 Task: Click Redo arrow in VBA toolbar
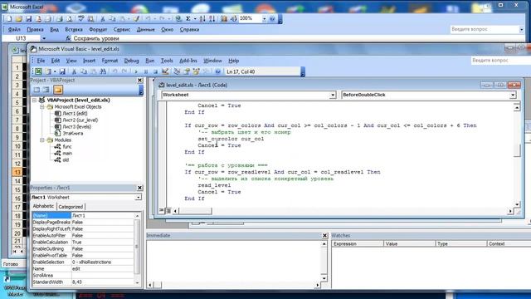(x=124, y=71)
